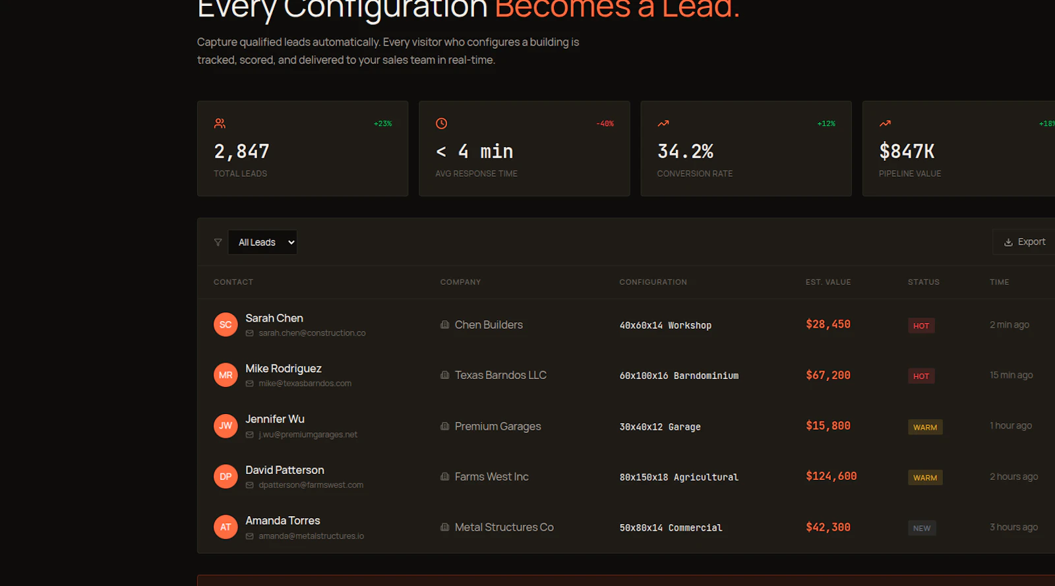Click the Configuration column header
1055x586 pixels.
pyautogui.click(x=653, y=282)
